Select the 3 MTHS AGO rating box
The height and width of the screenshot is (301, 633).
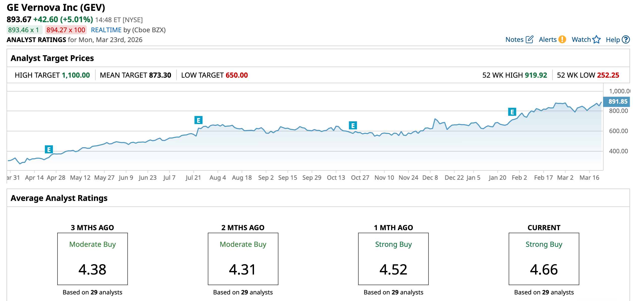pyautogui.click(x=93, y=259)
